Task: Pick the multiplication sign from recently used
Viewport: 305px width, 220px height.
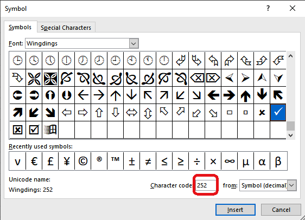Action: (213, 161)
